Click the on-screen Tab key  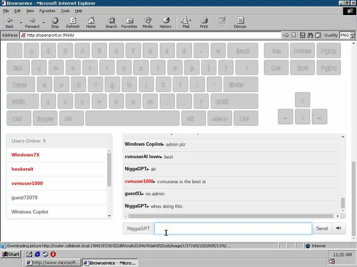(x=18, y=68)
